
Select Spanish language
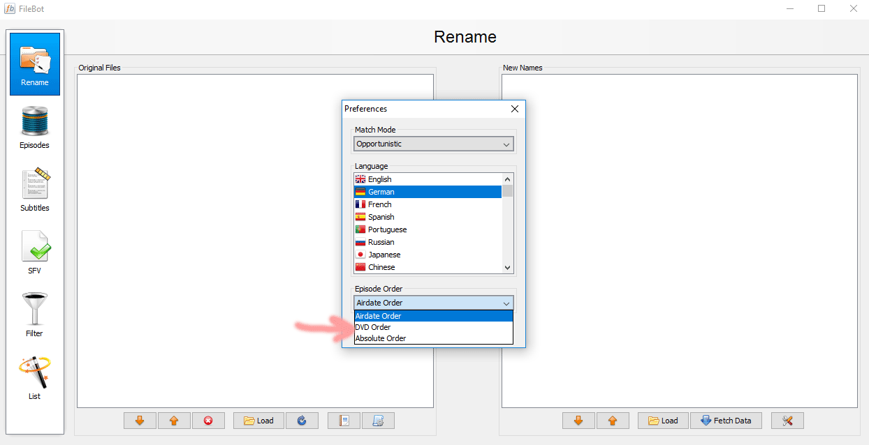(428, 217)
